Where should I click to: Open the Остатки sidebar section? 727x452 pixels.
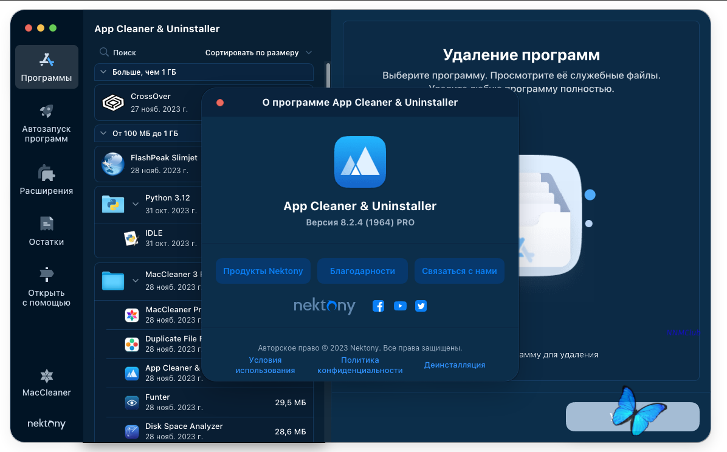[46, 231]
